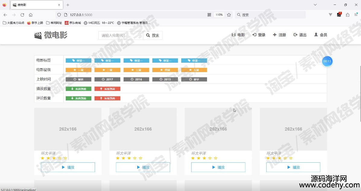Screen dimensions: 361x191
Task: Click the Firefox reload page icon
Action: (x=22, y=15)
